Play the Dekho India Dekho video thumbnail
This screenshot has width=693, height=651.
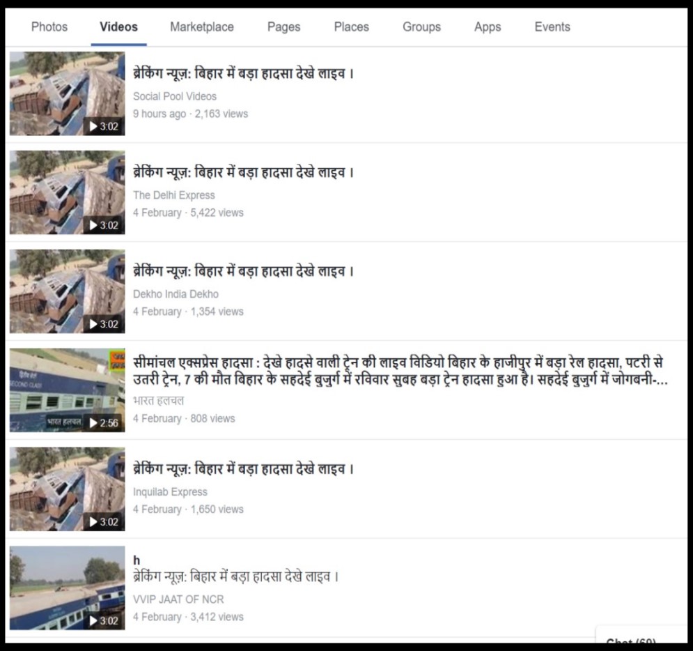(x=67, y=291)
